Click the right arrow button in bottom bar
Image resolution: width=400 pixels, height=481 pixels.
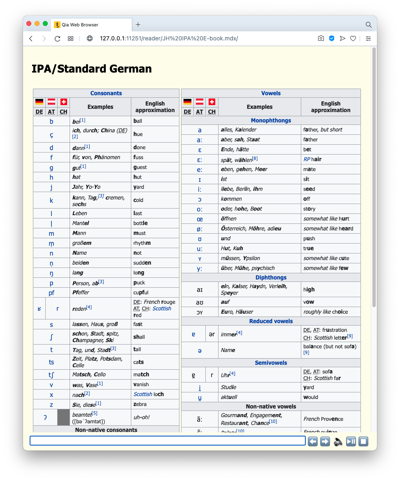coord(325,441)
